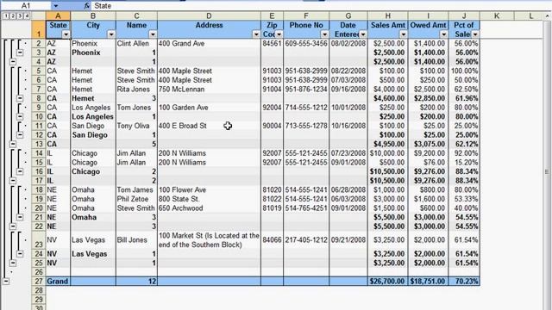Select the 100 Market St address cell

[x=209, y=240]
